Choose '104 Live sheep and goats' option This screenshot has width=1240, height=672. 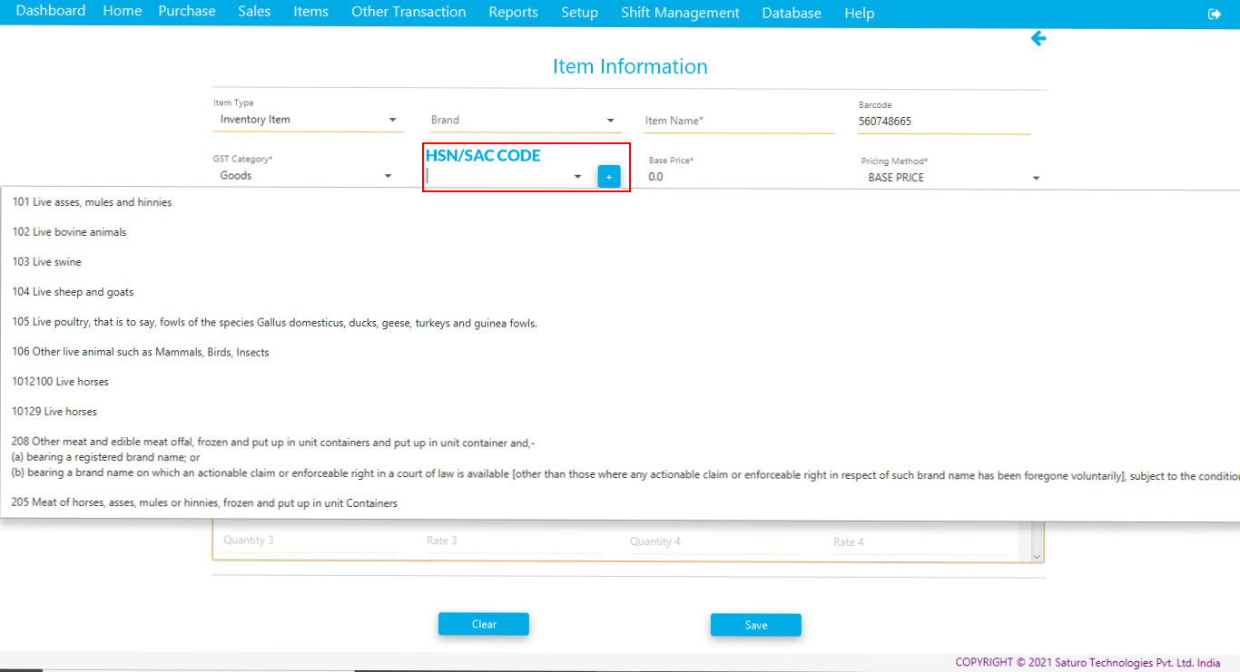(74, 292)
